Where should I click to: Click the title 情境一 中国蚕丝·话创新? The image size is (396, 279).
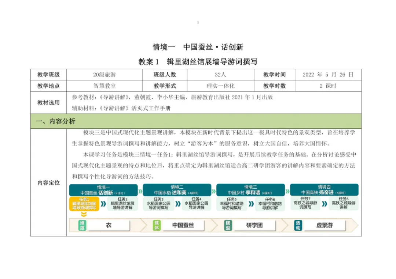point(198,47)
